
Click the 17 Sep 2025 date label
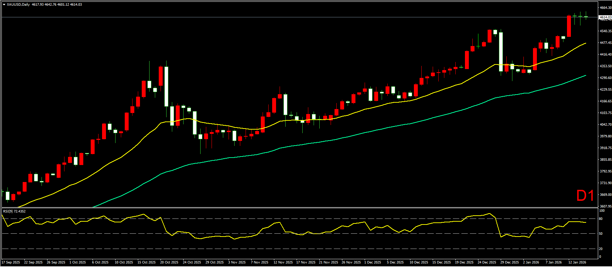click(11, 262)
